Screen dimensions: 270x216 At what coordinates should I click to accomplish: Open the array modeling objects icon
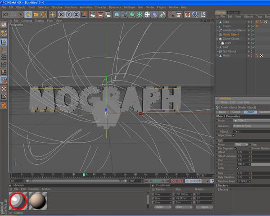pos(139,14)
